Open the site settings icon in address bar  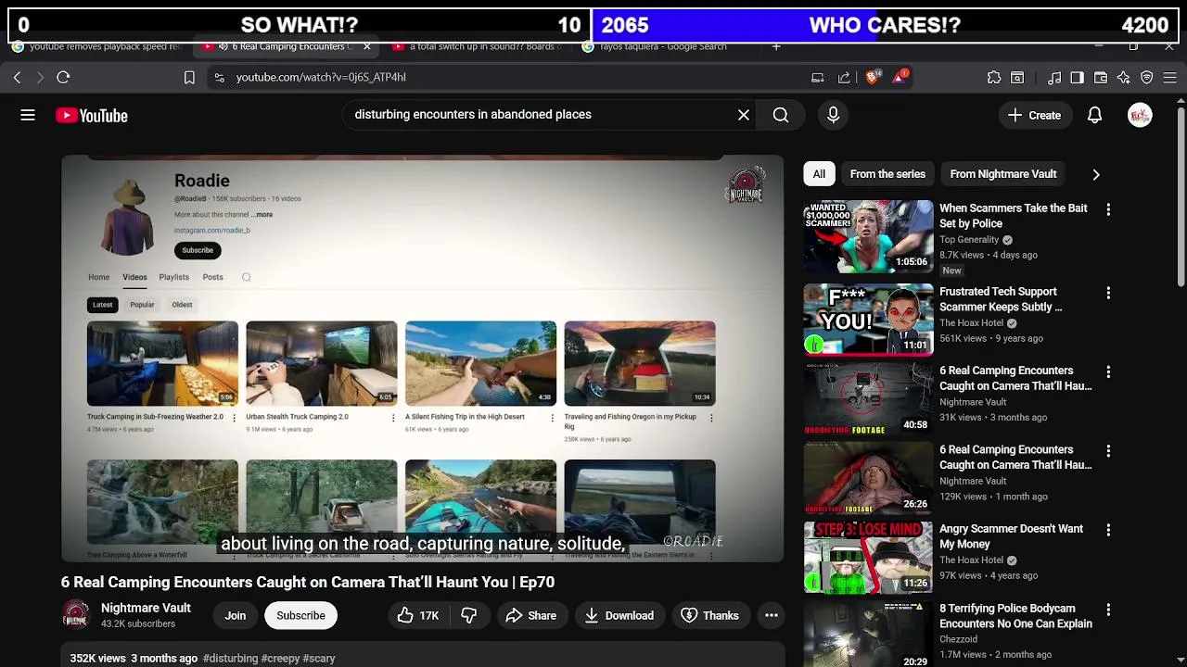[219, 78]
